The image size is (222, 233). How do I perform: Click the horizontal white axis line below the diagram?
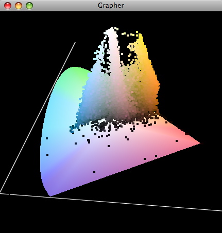tap(111, 202)
